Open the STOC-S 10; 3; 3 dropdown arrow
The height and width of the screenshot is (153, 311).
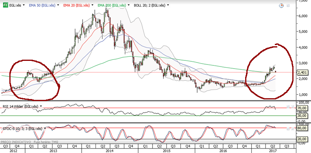click(x=45, y=129)
